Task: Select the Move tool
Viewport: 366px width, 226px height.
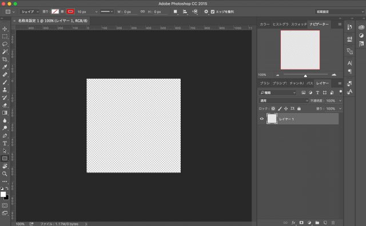Action: pos(5,29)
